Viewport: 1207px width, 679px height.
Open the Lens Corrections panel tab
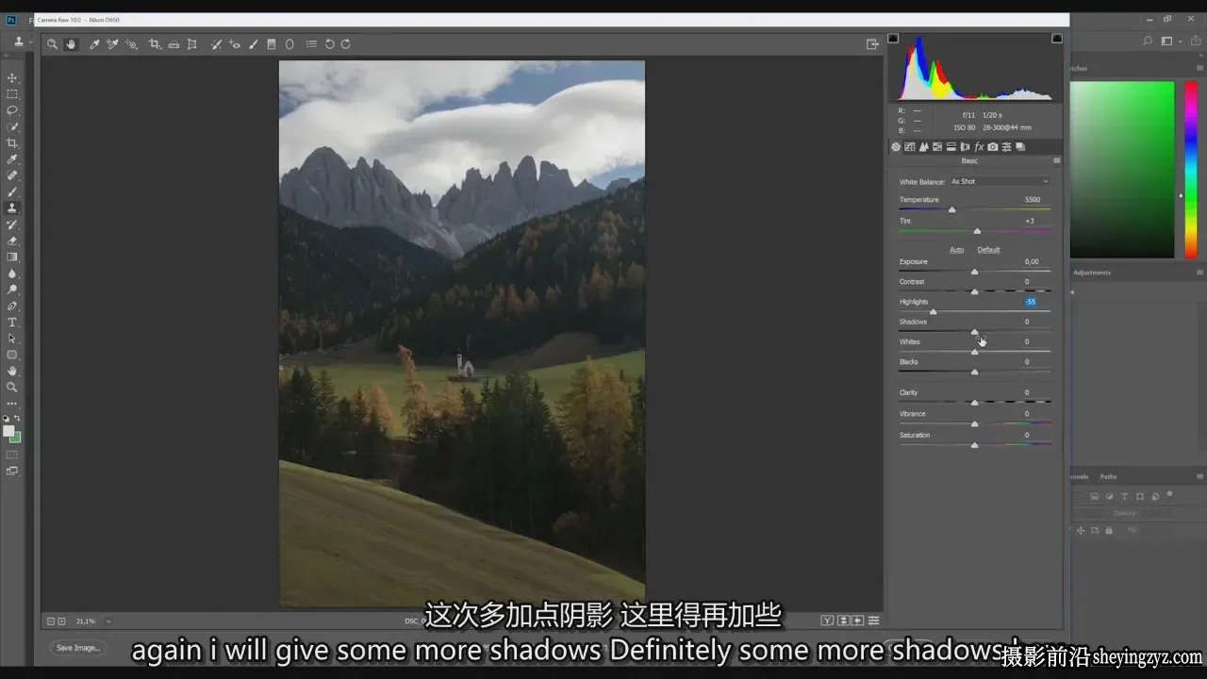point(966,147)
